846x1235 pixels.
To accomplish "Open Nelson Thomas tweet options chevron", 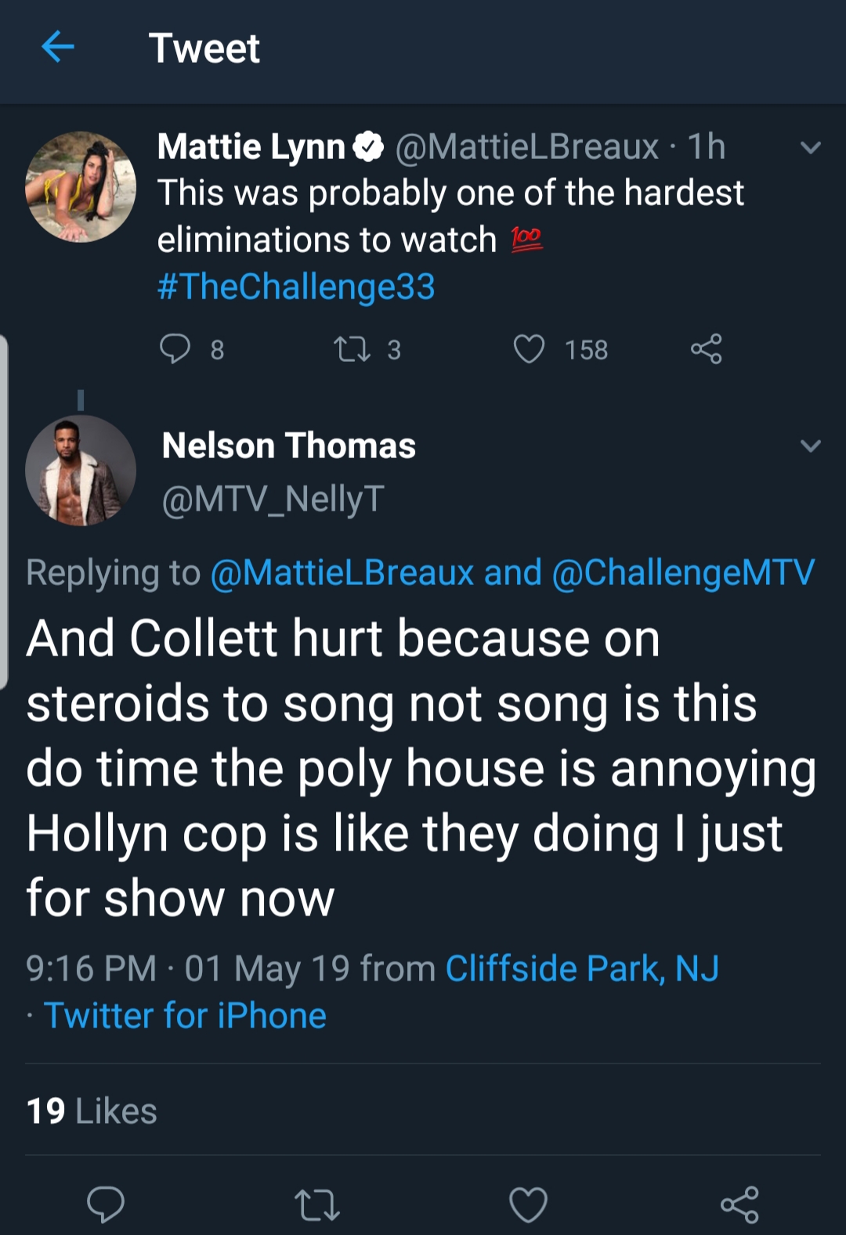I will (x=811, y=446).
